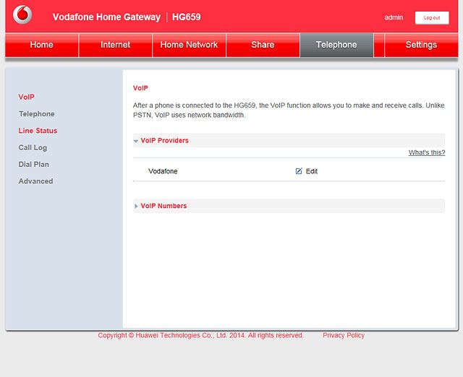Click the Vodafone logo icon
This screenshot has width=463, height=377.
click(22, 14)
